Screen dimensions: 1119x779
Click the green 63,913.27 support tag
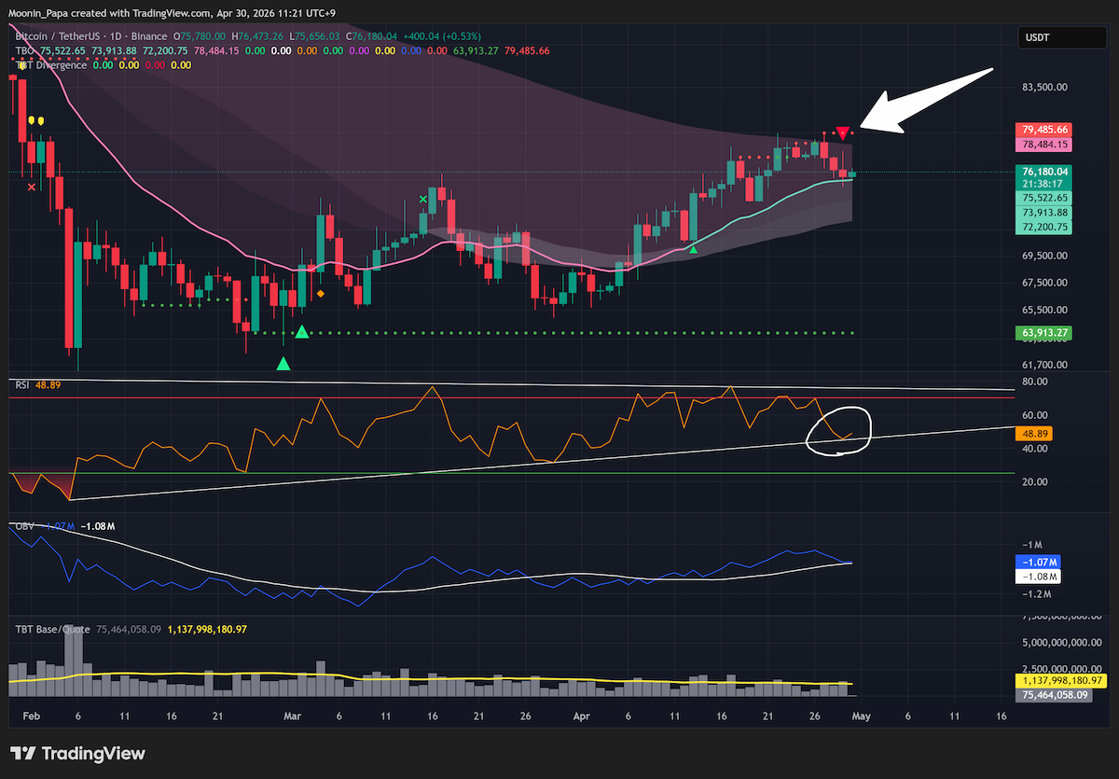(1044, 332)
